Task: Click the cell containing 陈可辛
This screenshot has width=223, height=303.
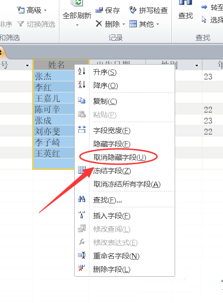Action: tap(54, 109)
